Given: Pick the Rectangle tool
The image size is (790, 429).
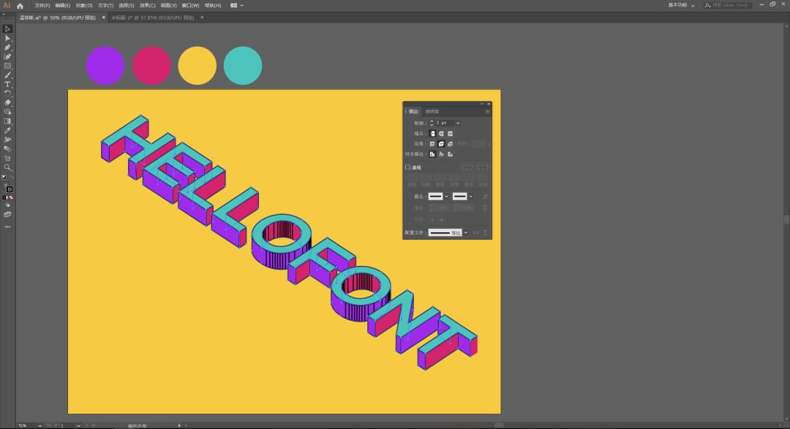Looking at the screenshot, I should (x=7, y=66).
